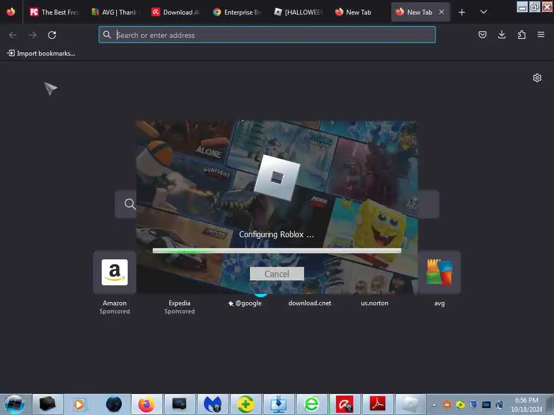Screen dimensions: 554x415
Task: Open Adobe Acrobat Reader from taskbar
Action: (377, 404)
